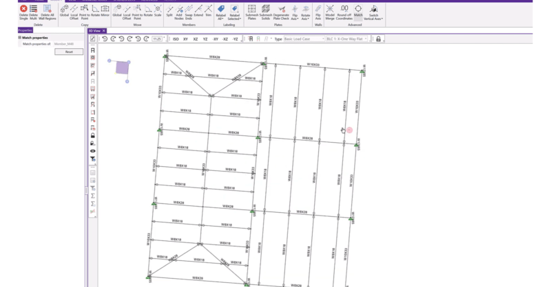Activate the Model Merge tool

pyautogui.click(x=330, y=10)
